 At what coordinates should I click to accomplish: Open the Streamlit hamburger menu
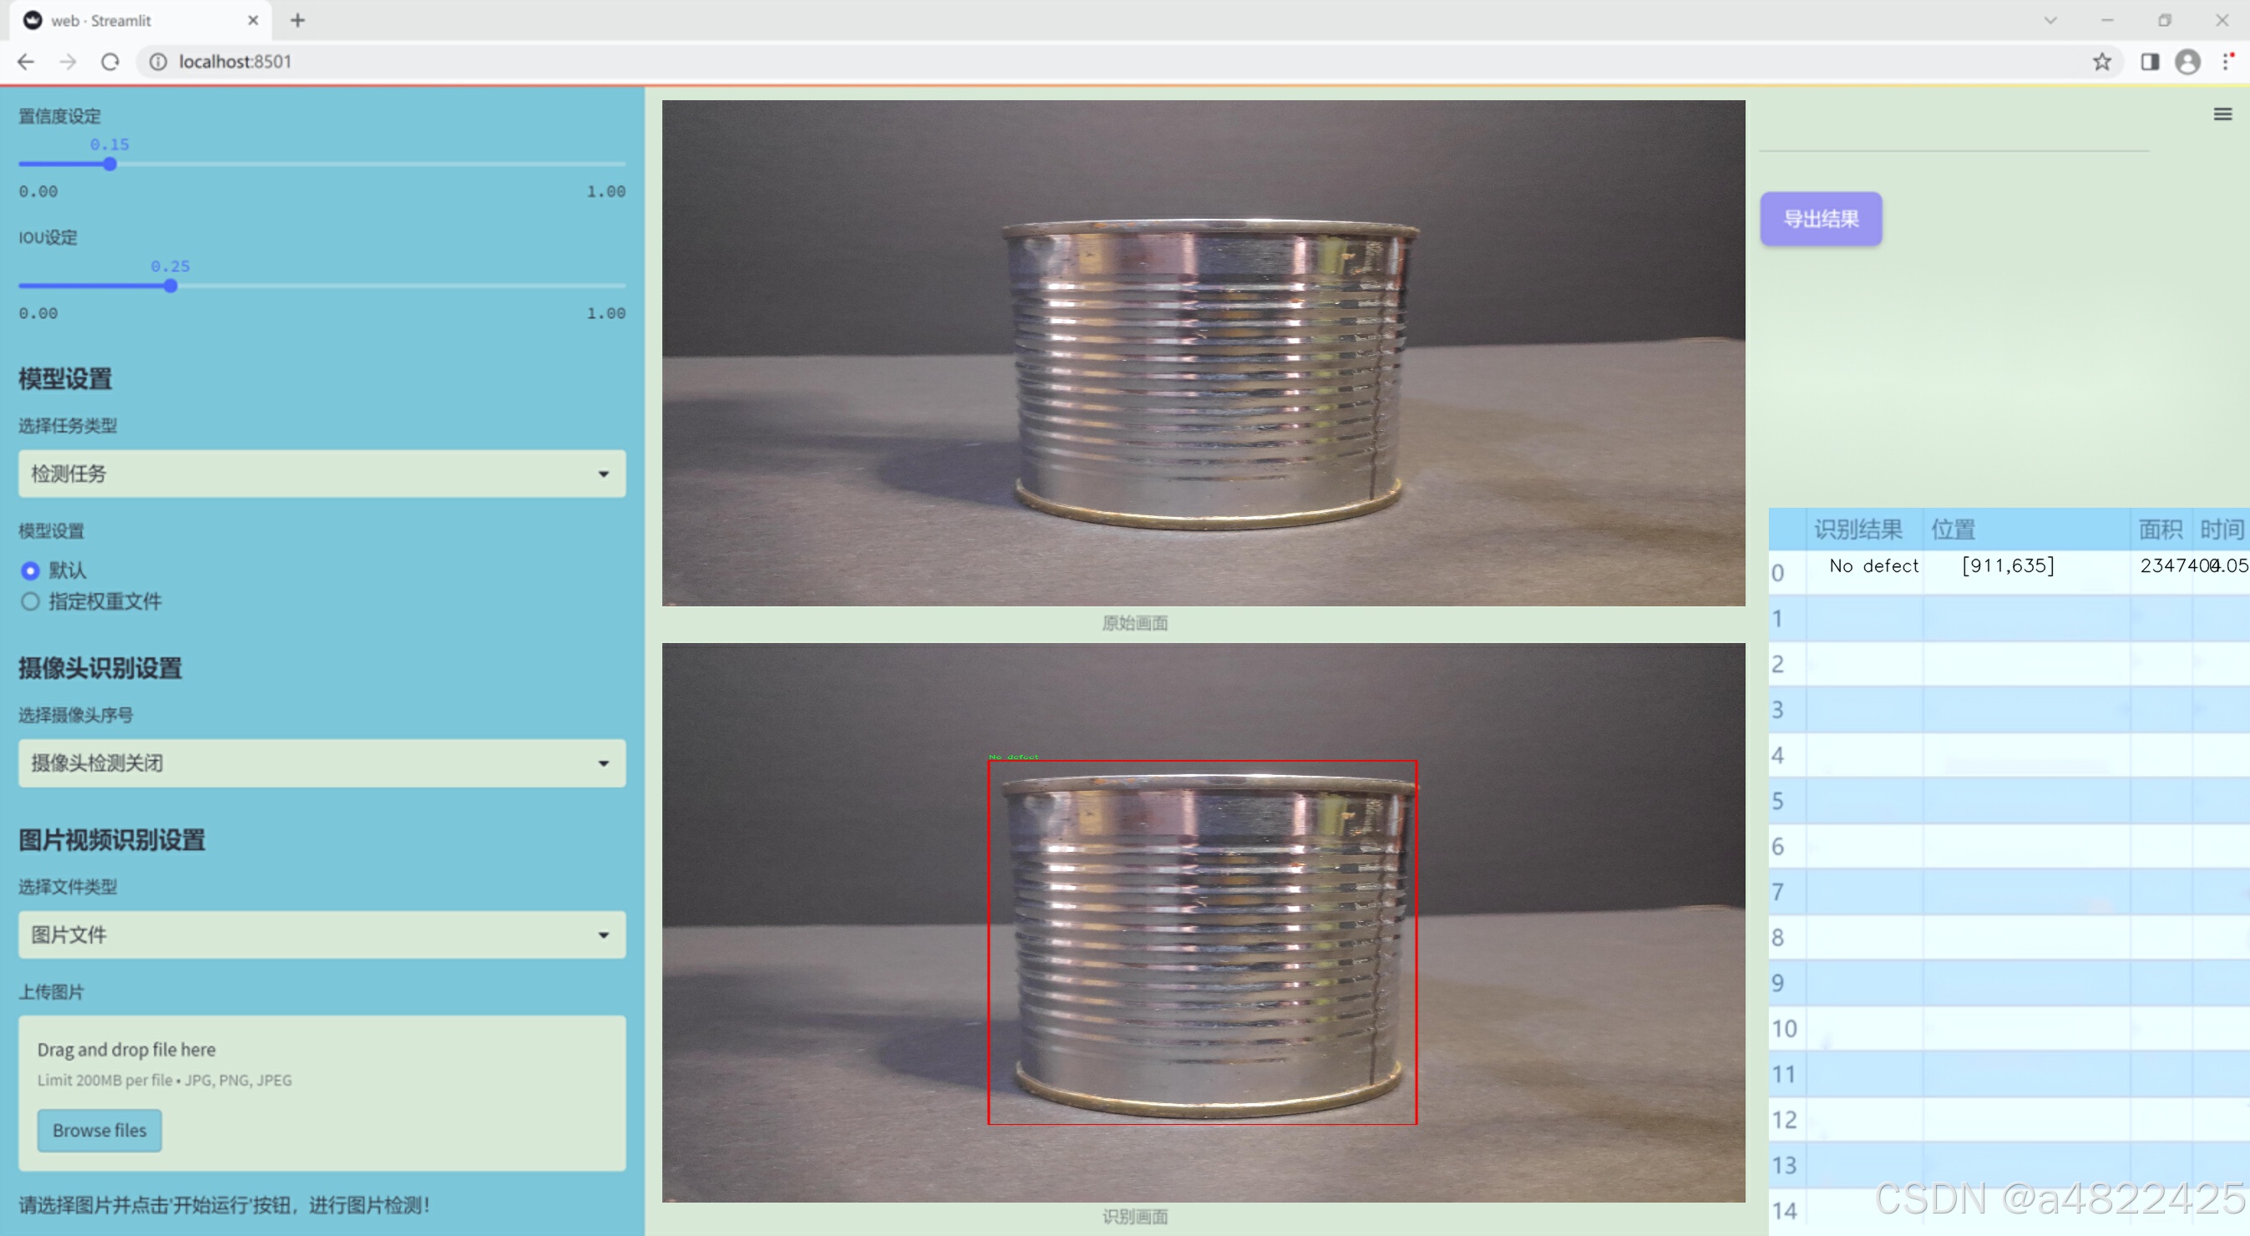click(2222, 114)
